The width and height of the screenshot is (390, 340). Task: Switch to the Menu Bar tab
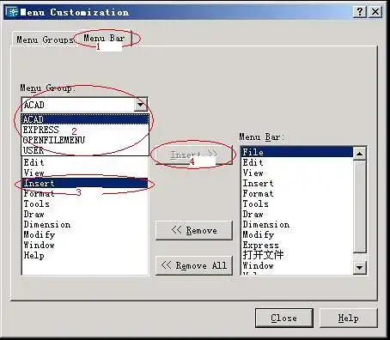tap(104, 38)
